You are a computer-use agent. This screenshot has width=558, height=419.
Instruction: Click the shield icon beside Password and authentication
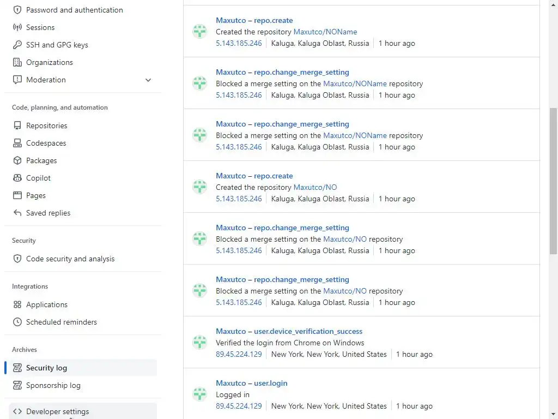[x=17, y=10]
